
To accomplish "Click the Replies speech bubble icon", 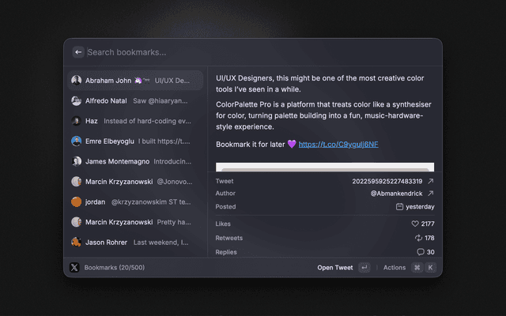I will tap(421, 252).
